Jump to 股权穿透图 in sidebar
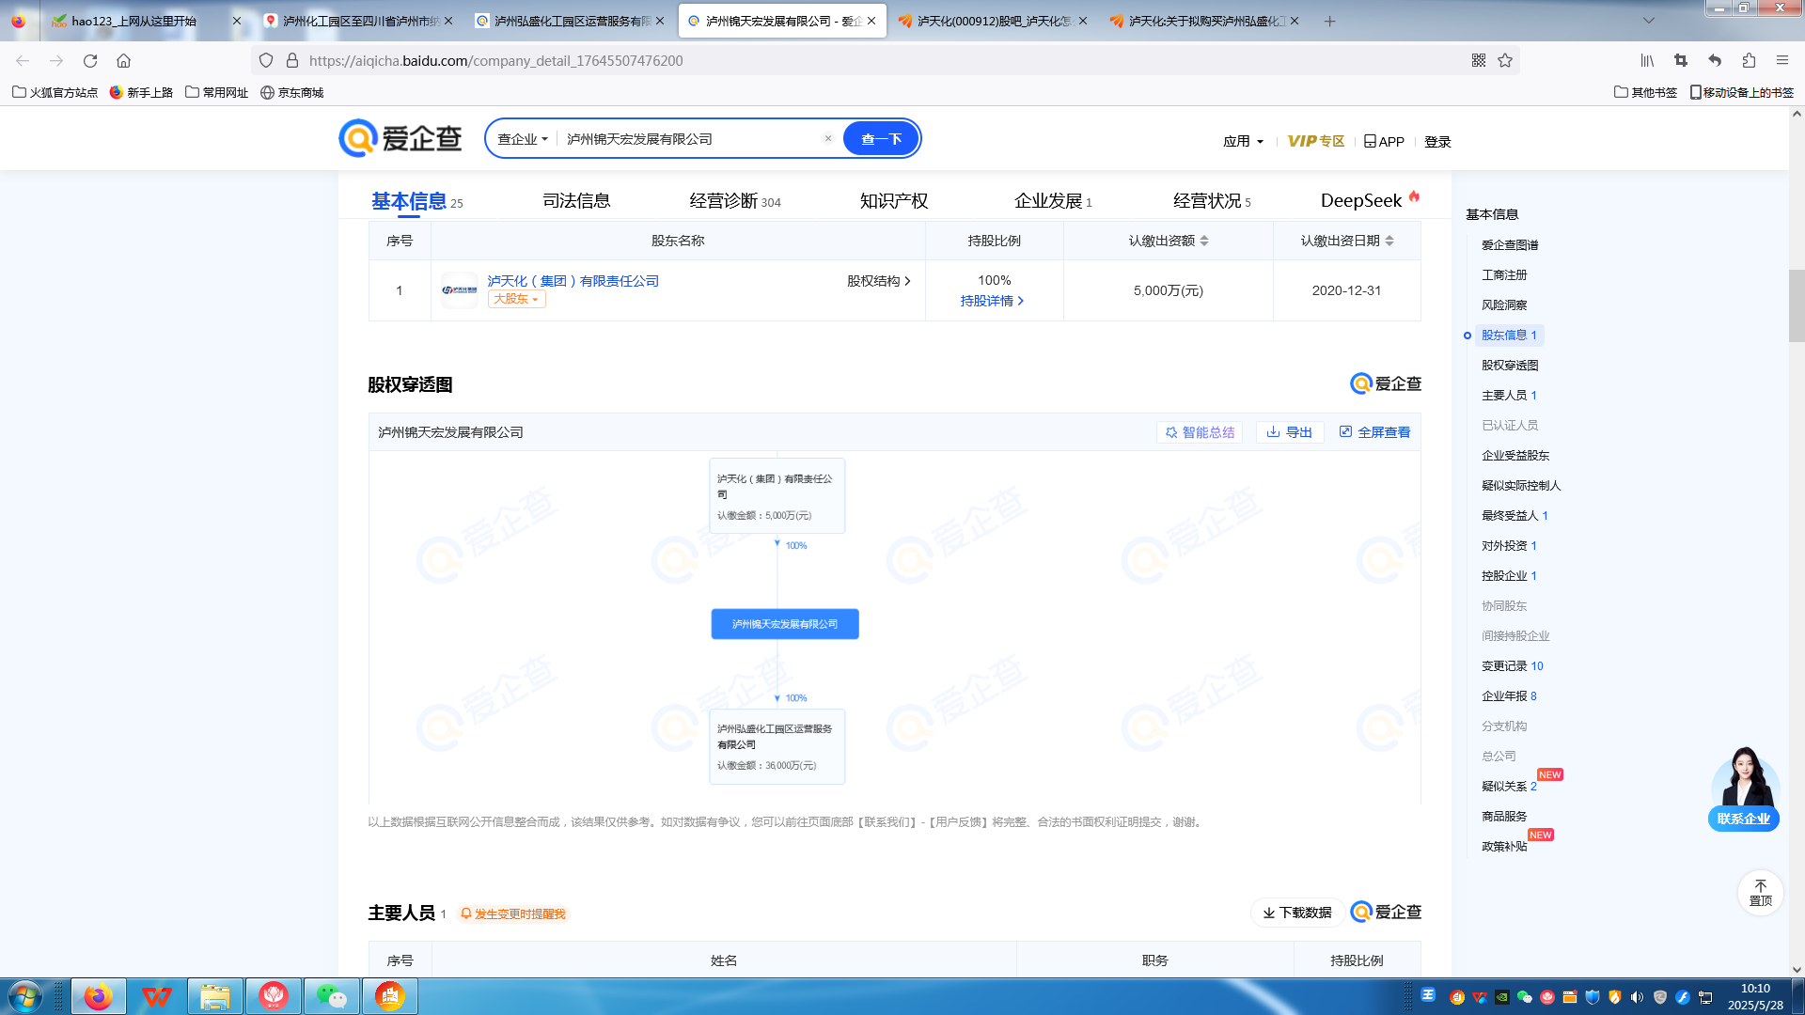Image resolution: width=1805 pixels, height=1015 pixels. (x=1510, y=366)
